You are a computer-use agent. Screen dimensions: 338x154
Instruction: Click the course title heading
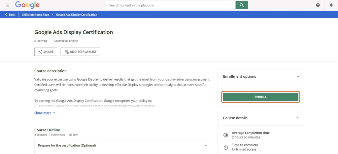[74, 32]
